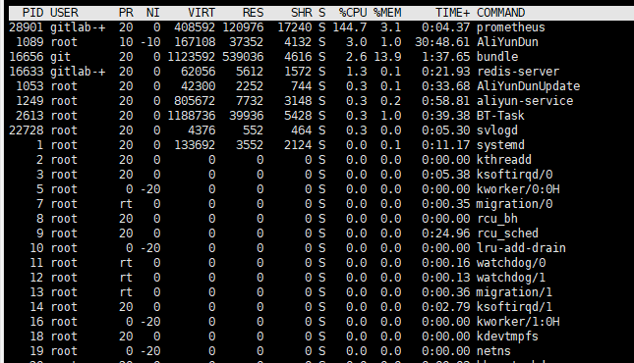Viewport: 634px width, 363px height.
Task: Click the 0:02.79 time of ksoftirqd/1
Action: tap(446, 307)
